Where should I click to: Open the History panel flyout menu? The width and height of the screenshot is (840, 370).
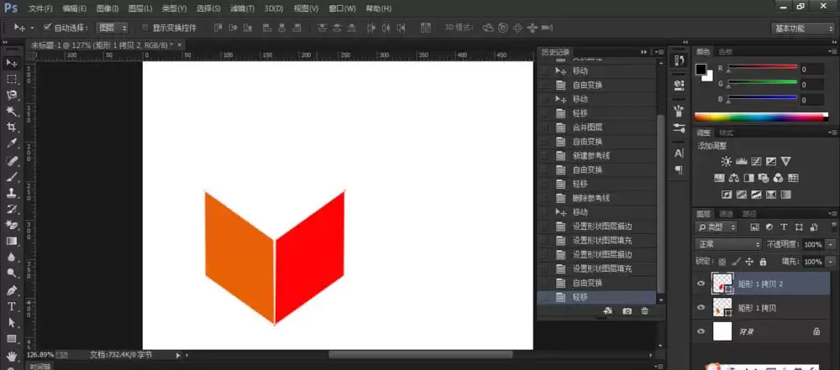(x=659, y=52)
